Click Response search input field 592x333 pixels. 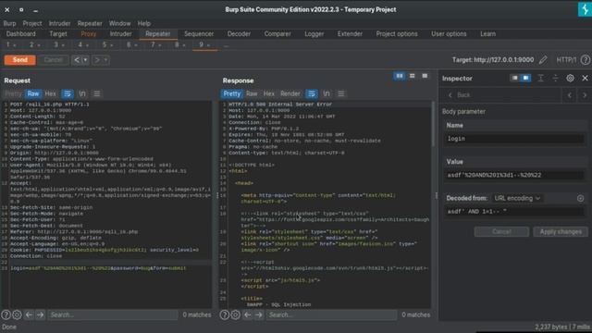point(331,314)
